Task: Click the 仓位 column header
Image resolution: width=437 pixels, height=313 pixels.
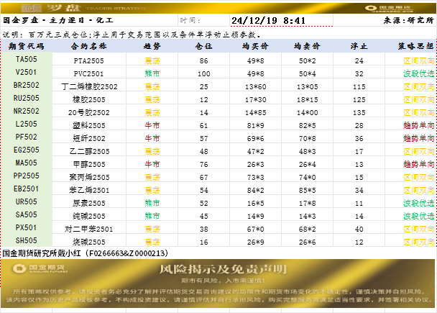Action: (203, 46)
